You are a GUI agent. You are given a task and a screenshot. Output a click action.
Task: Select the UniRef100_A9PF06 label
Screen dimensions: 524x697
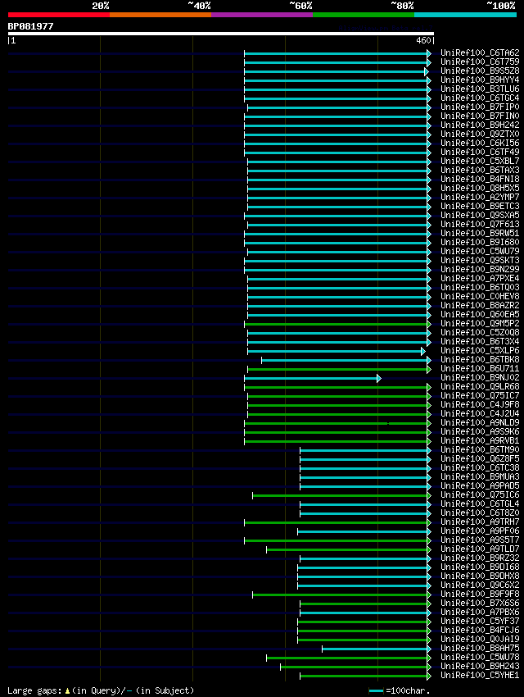480,531
